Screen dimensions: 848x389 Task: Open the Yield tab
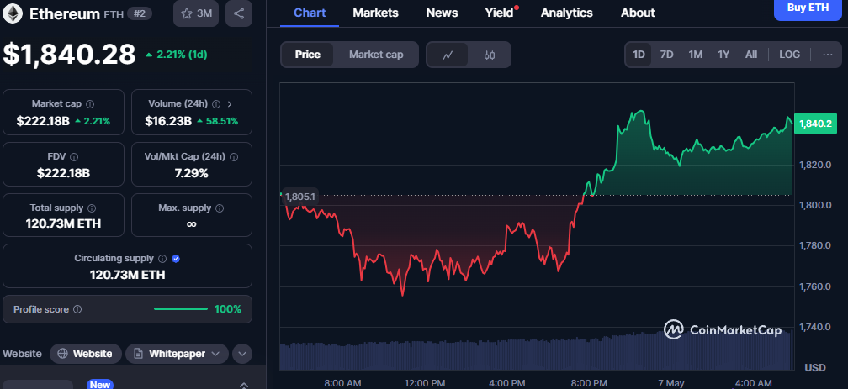(x=499, y=13)
